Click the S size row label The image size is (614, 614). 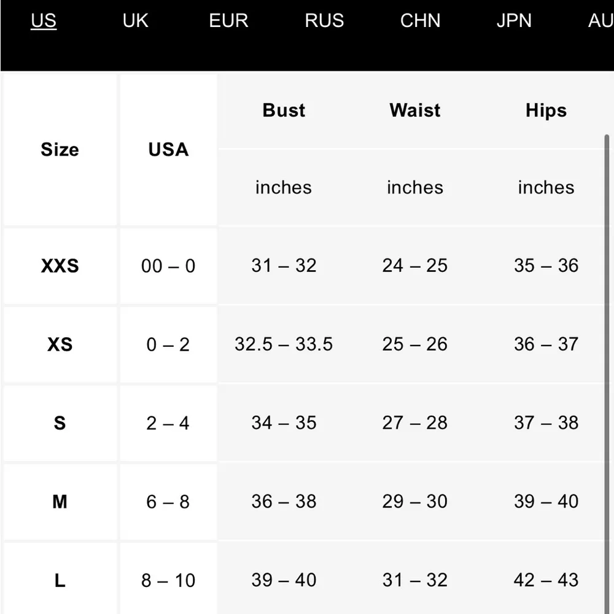point(60,423)
